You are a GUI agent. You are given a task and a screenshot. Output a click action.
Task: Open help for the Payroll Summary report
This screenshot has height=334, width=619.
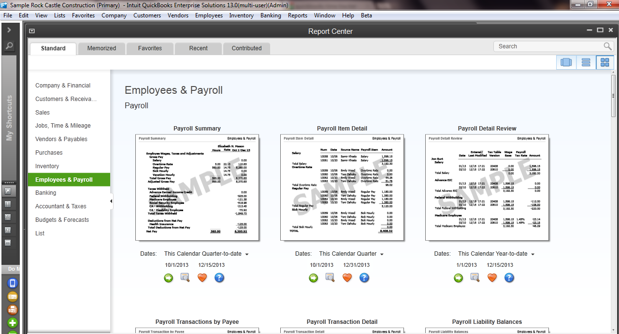pos(219,278)
